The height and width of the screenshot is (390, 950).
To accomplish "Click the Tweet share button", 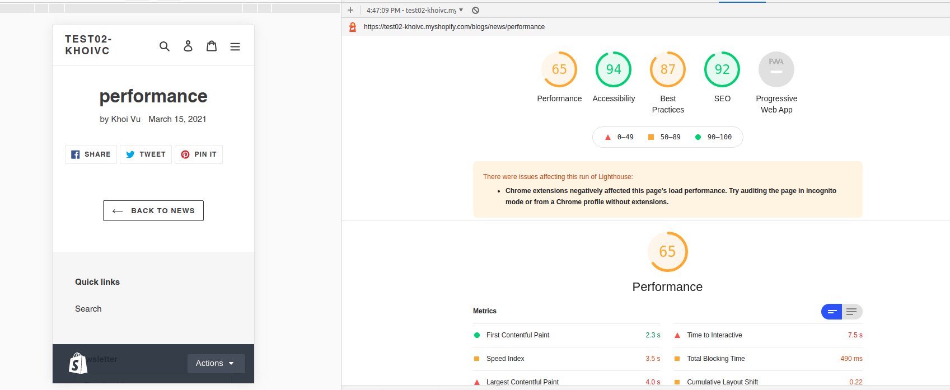I will click(x=146, y=154).
